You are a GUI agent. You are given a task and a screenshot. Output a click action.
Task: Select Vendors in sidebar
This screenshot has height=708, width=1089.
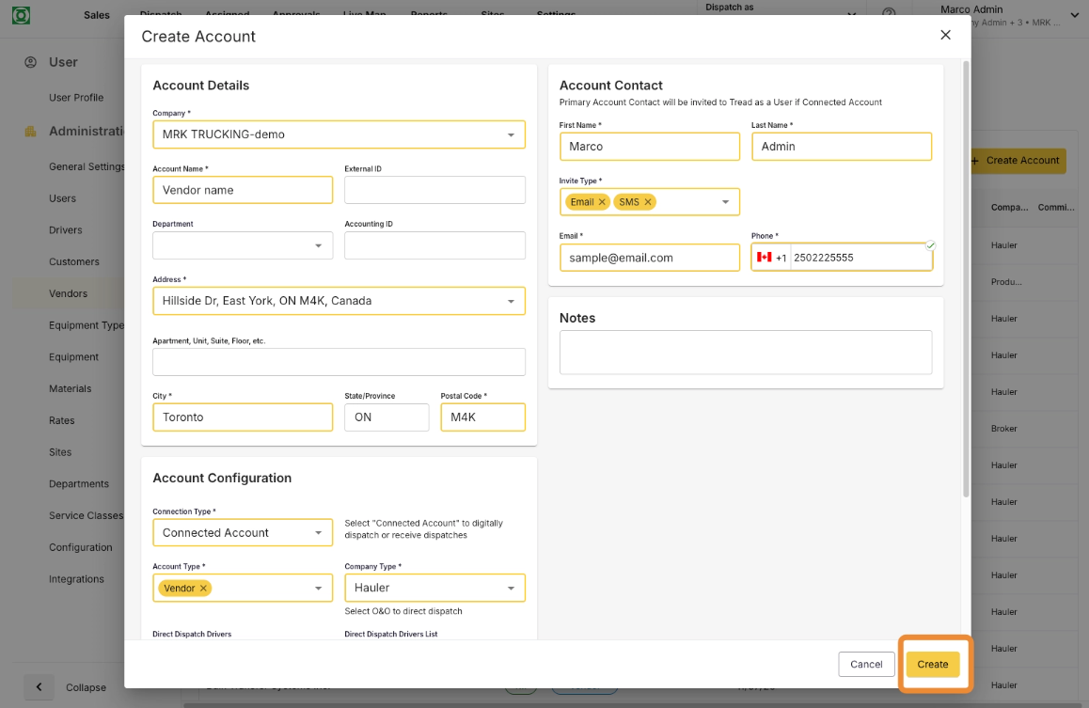[x=68, y=293]
